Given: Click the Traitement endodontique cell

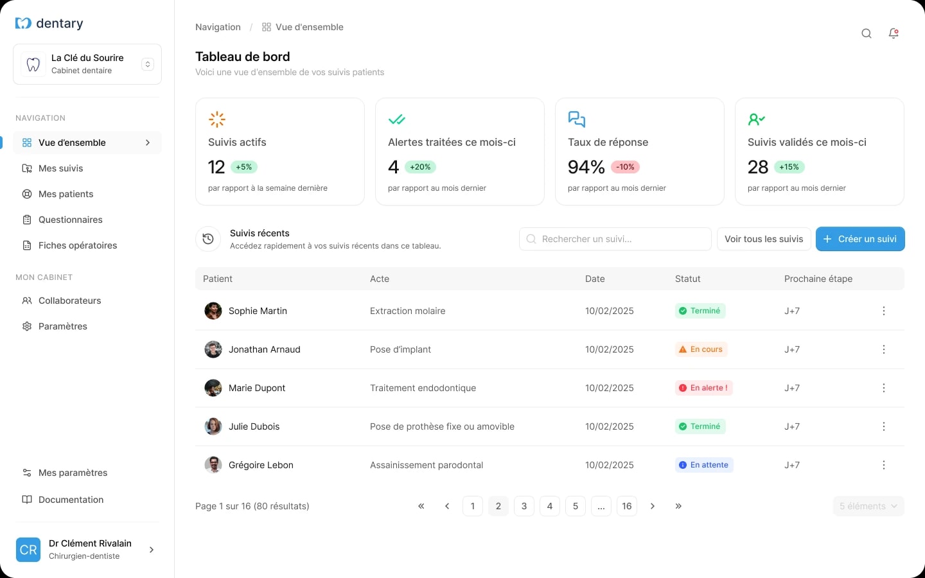Looking at the screenshot, I should pos(423,388).
